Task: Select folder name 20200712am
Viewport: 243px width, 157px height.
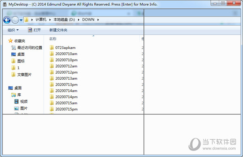Action: pyautogui.click(x=66, y=66)
